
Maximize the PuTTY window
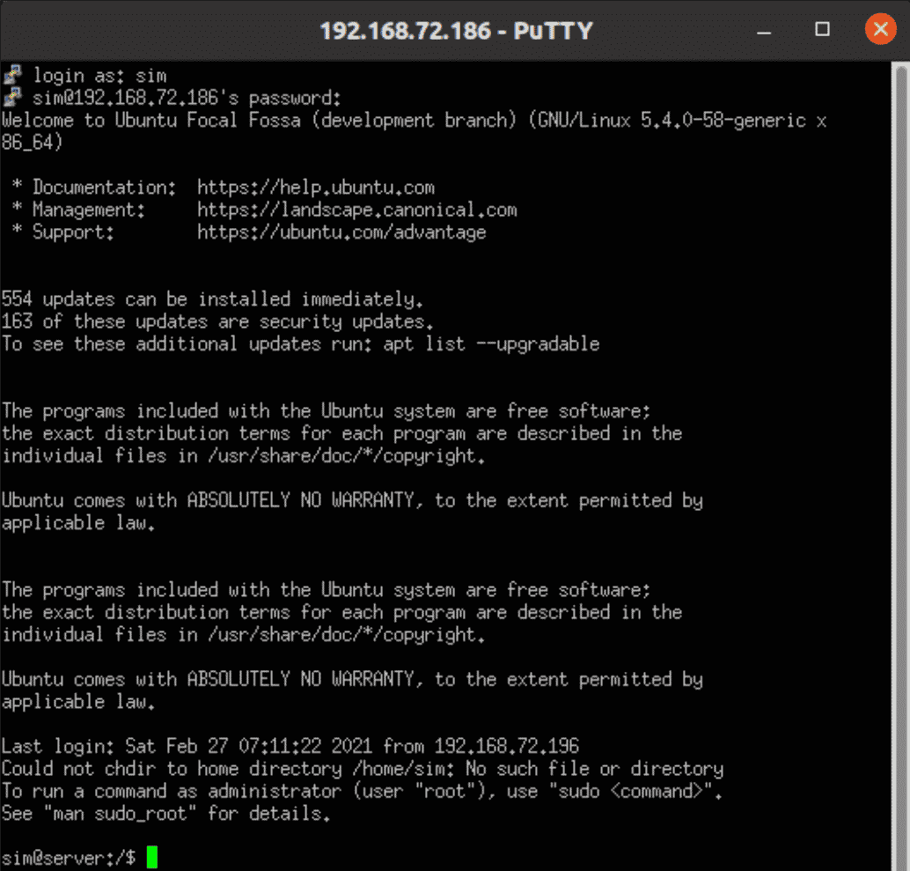(822, 30)
